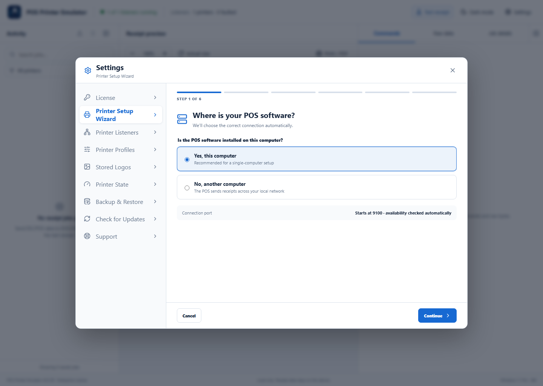The image size is (543, 386).
Task: Open the Backup & Restore settings page
Action: coord(121,202)
